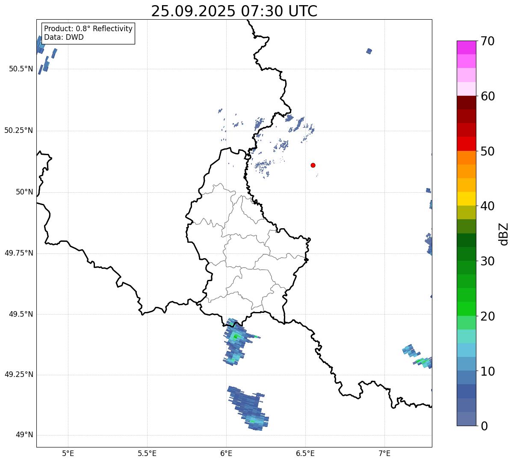This screenshot has width=514, height=462.
Task: Click the colorbar tick label "20"
Action: coord(487,316)
